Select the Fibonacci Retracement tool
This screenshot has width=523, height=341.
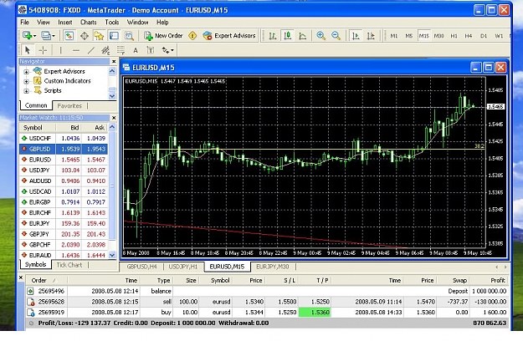pos(120,50)
